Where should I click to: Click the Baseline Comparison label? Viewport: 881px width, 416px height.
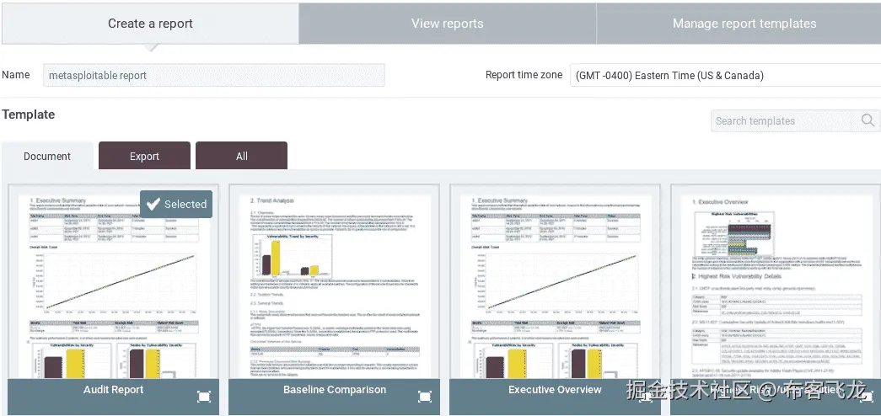pyautogui.click(x=335, y=390)
